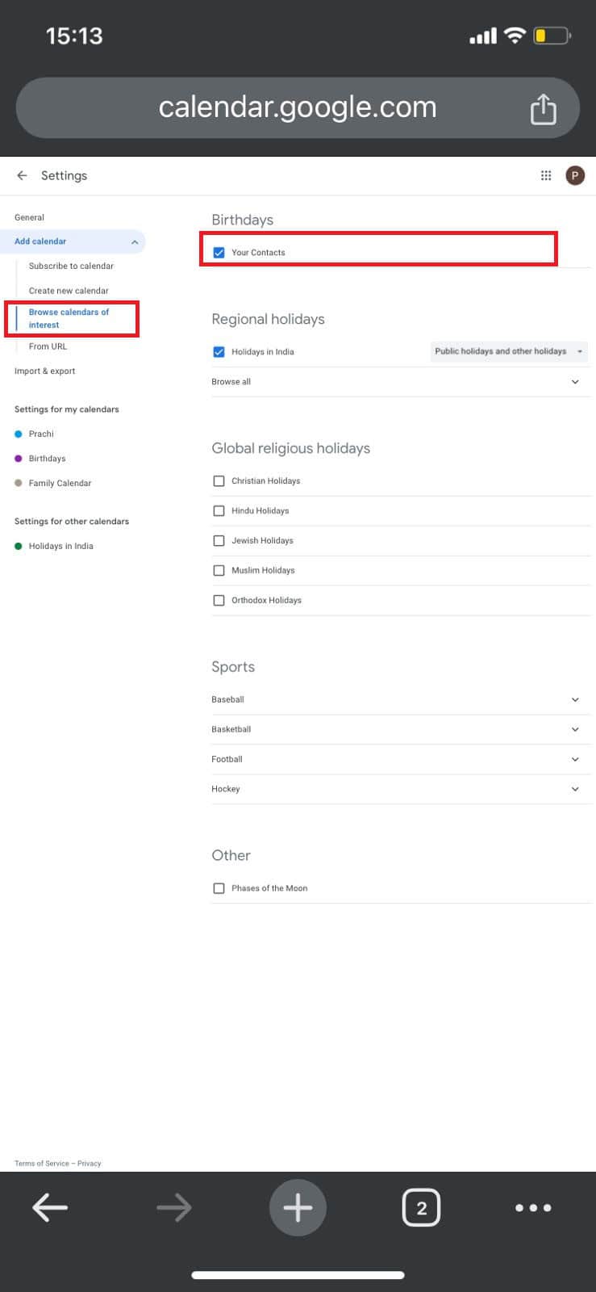Screen dimensions: 596x1292
Task: Open a new browser tab
Action: point(298,1208)
